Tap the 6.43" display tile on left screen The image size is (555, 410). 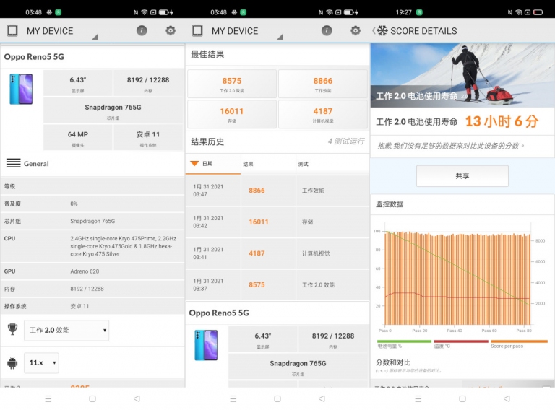tap(78, 83)
